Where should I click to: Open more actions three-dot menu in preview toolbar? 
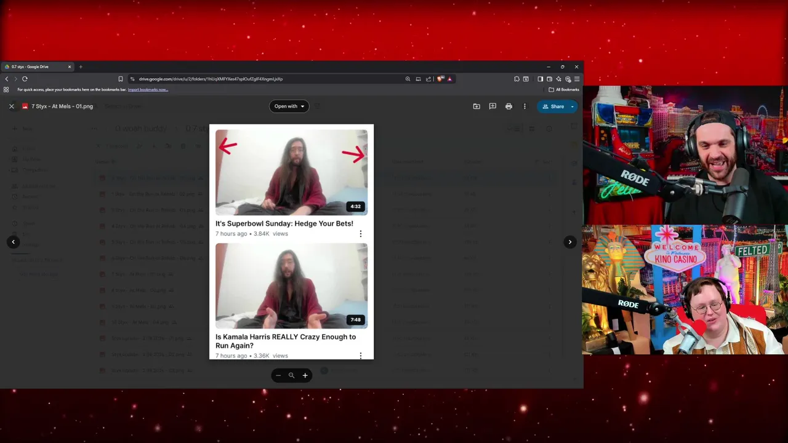click(525, 106)
